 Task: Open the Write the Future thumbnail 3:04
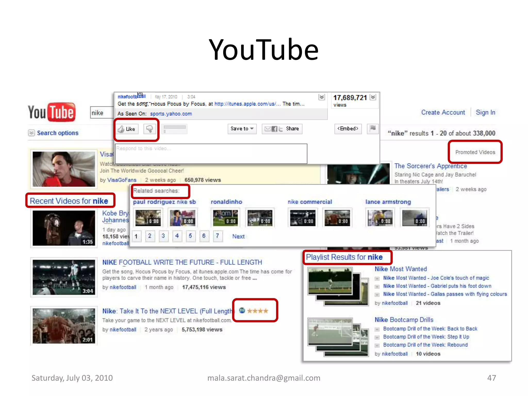[x=64, y=277]
